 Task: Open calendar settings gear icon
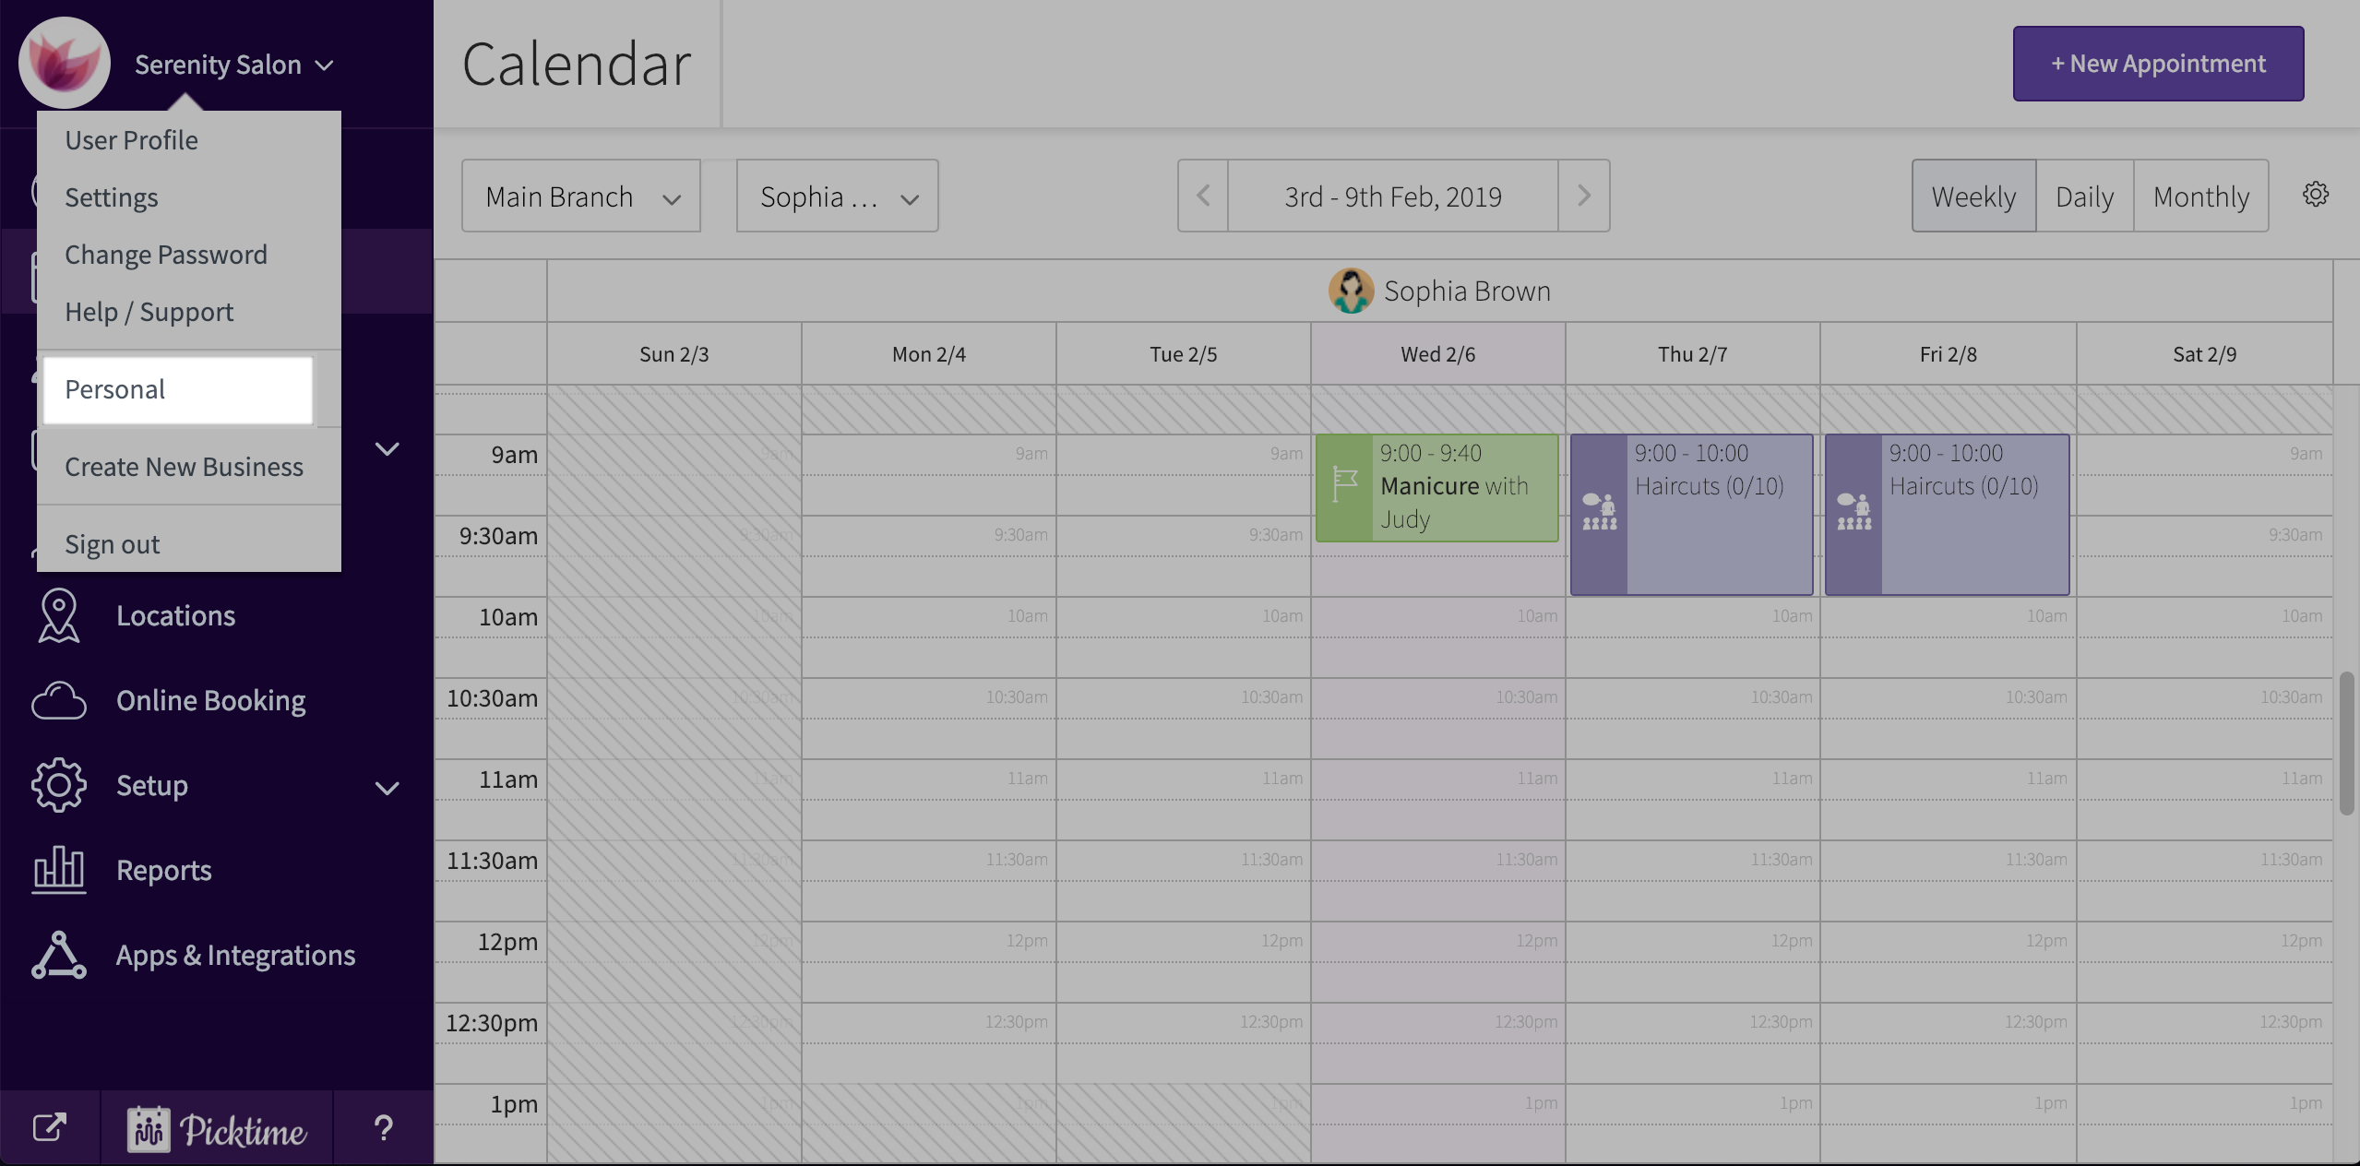(x=2316, y=195)
